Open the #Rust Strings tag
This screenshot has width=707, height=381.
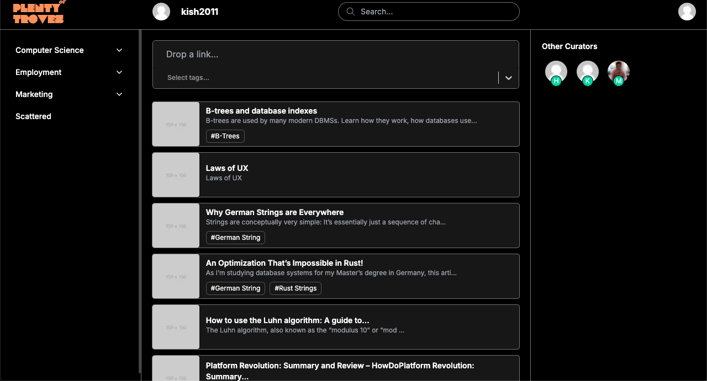296,288
